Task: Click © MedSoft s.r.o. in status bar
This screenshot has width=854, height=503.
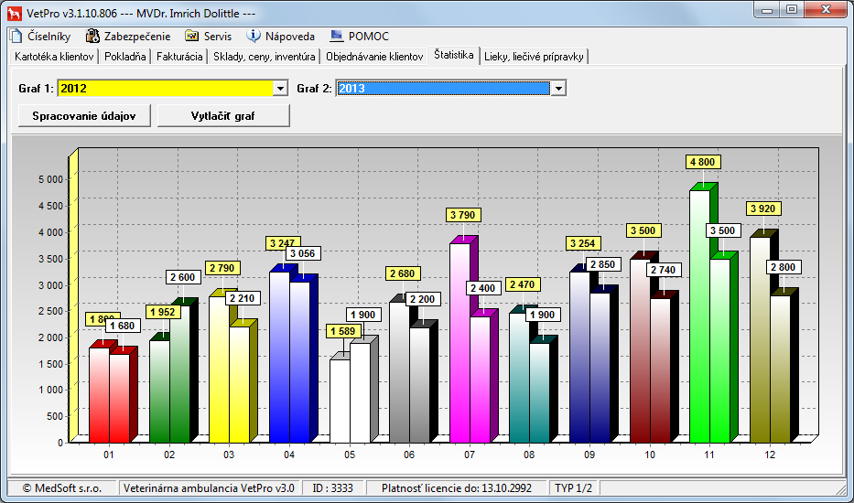Action: pos(61,488)
